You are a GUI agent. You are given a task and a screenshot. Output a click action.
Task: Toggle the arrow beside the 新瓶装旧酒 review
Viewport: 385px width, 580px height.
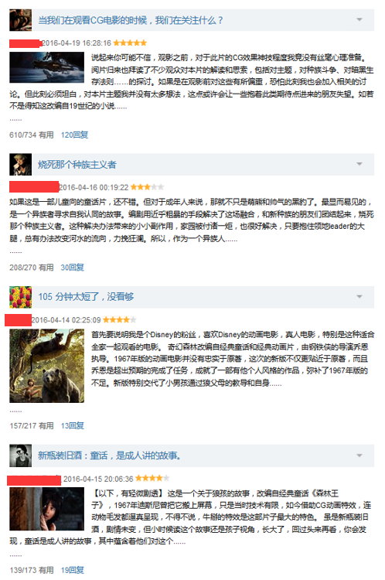coord(359,455)
